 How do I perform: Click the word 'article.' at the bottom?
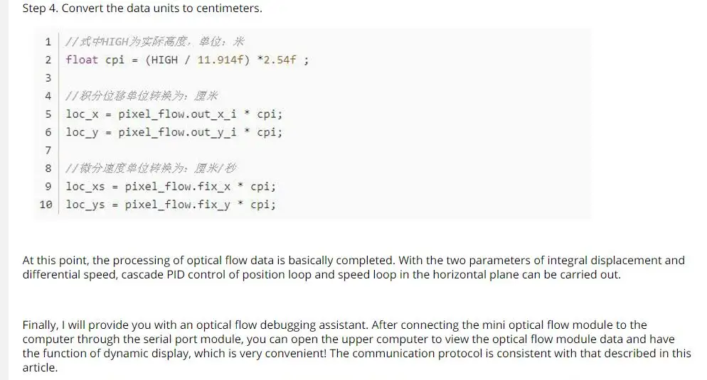point(40,367)
